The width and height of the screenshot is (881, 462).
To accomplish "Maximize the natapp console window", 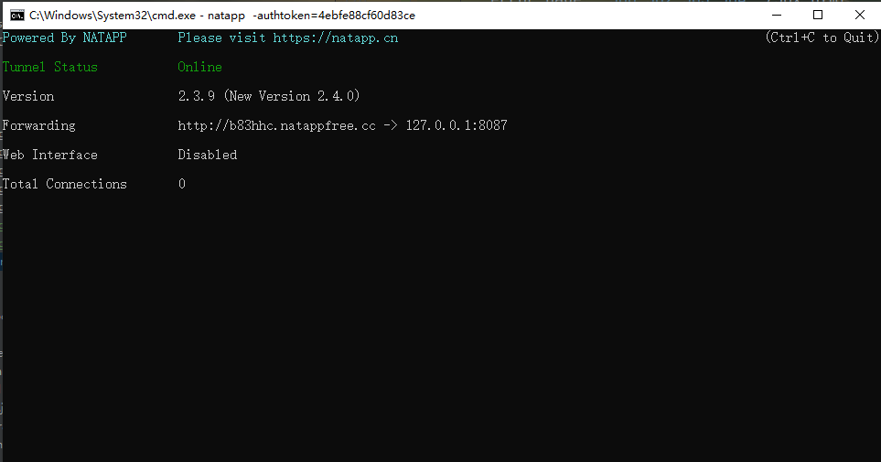I will tap(818, 16).
